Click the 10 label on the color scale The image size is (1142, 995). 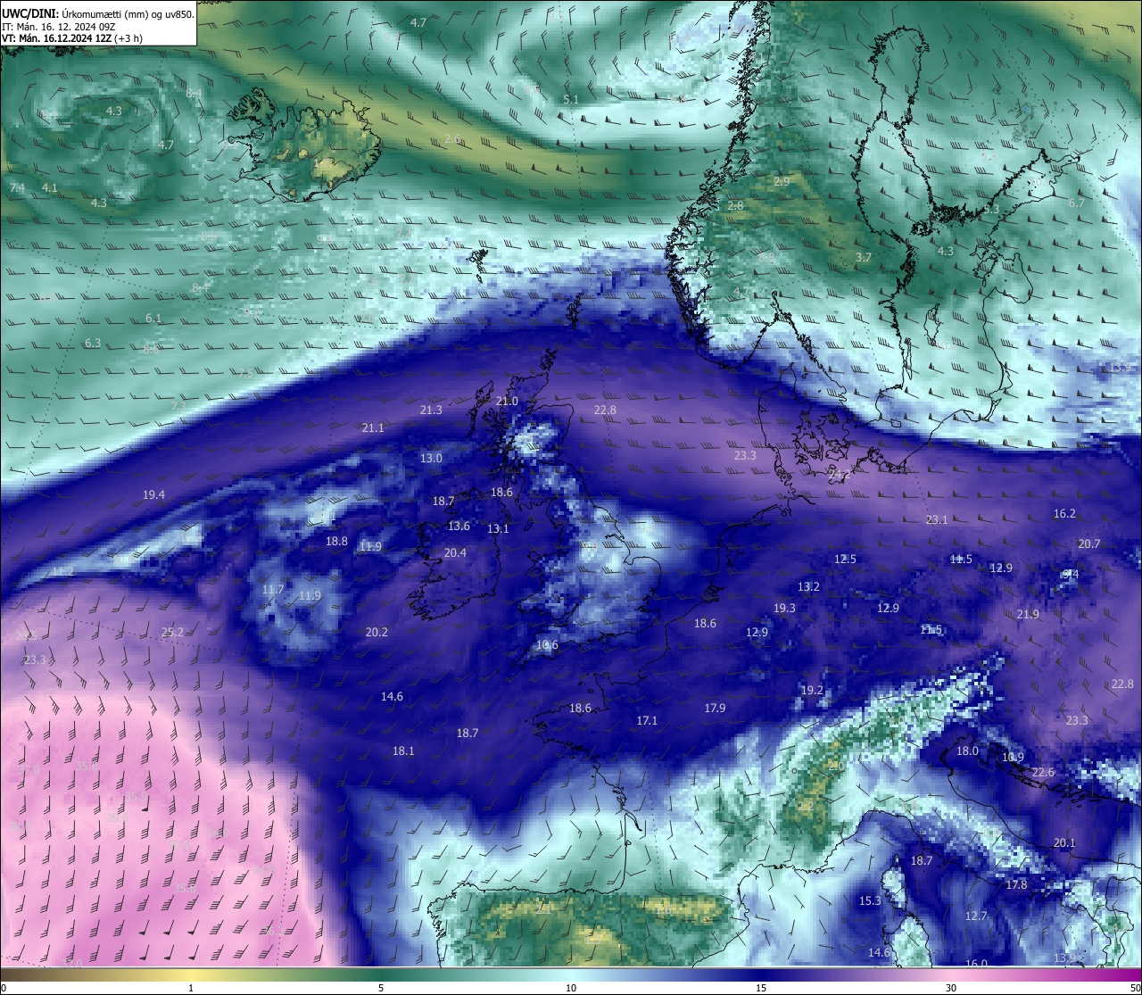[571, 988]
